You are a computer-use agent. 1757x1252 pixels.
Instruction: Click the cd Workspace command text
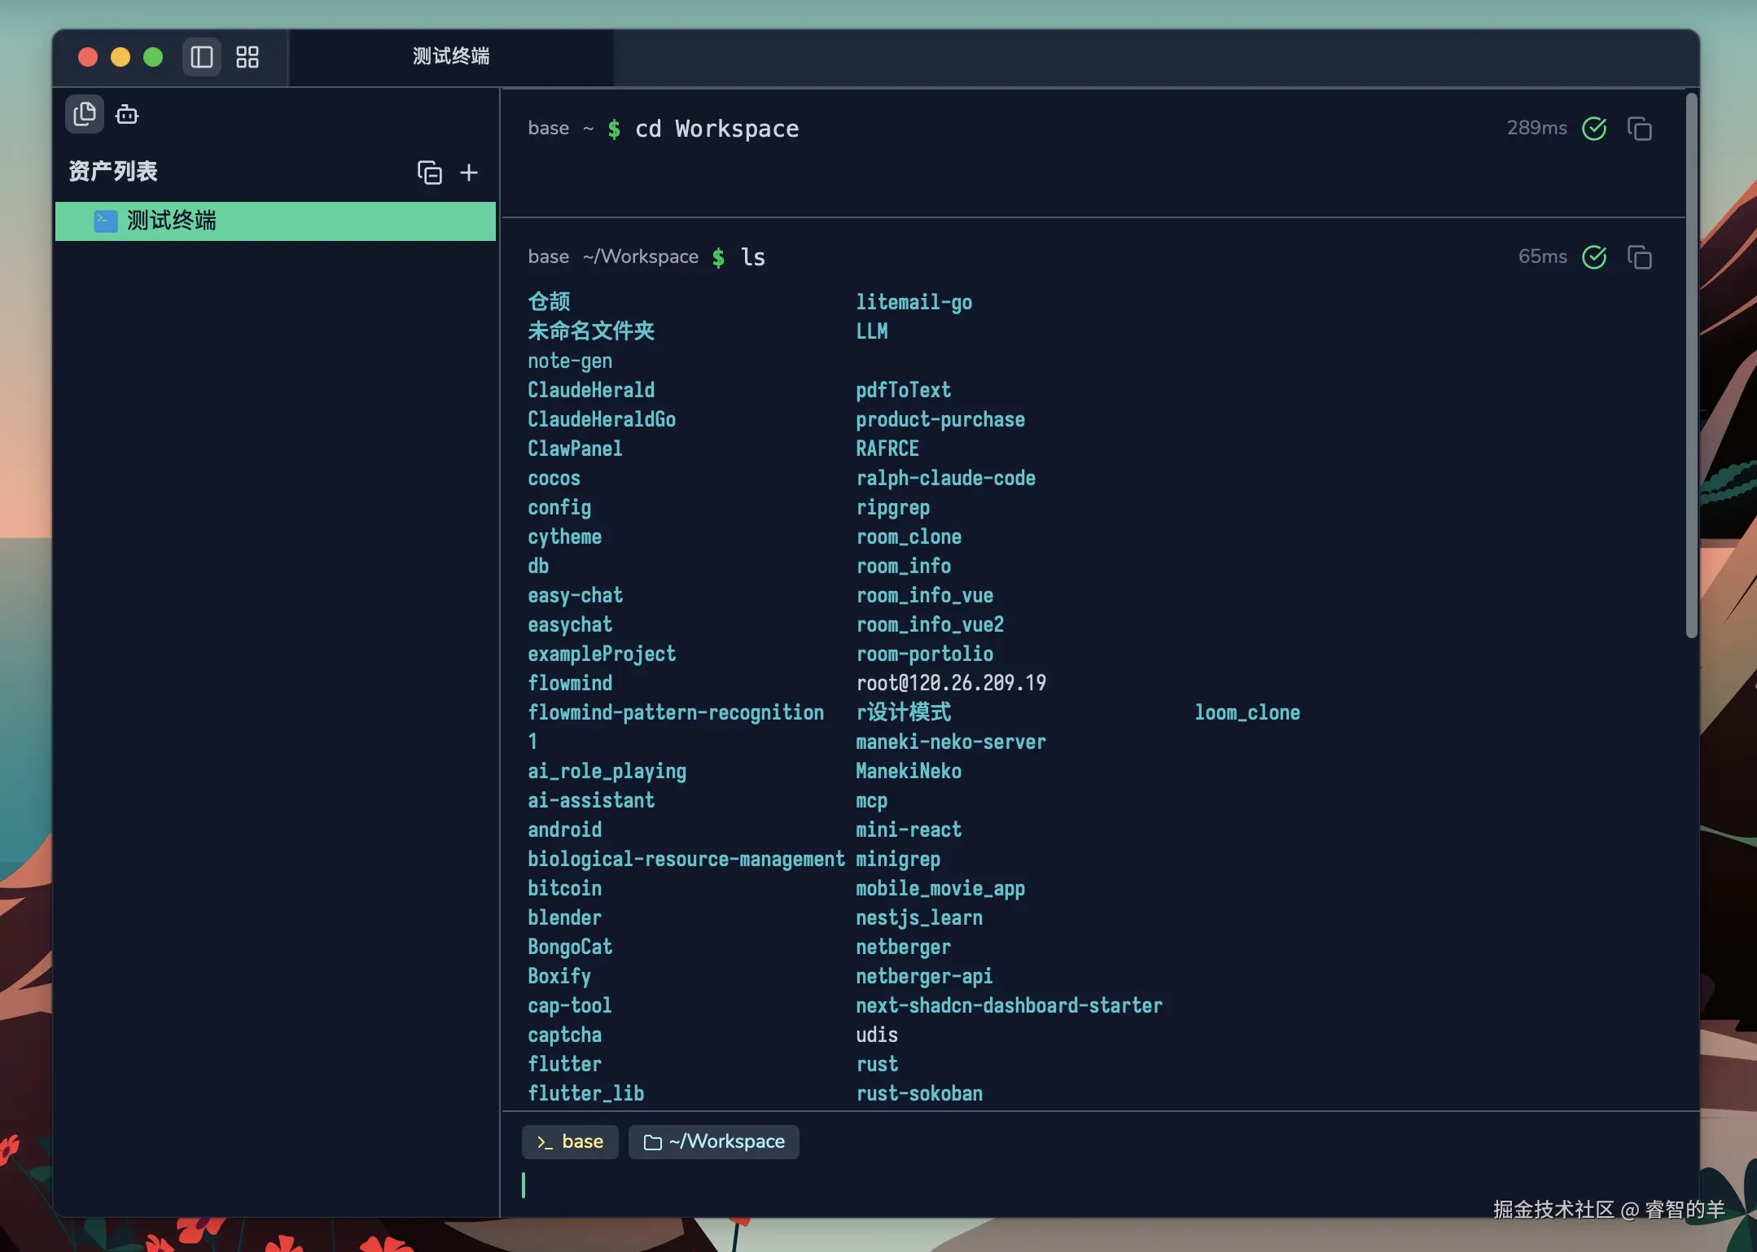tap(716, 129)
